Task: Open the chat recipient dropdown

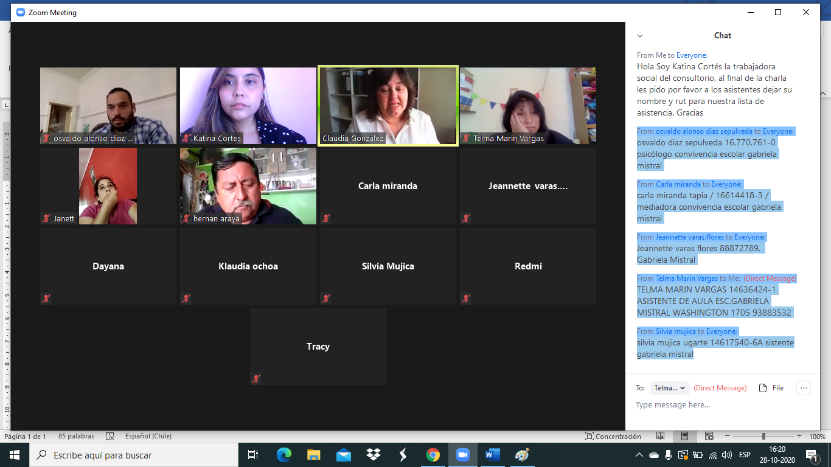Action: (x=669, y=388)
